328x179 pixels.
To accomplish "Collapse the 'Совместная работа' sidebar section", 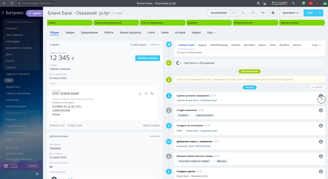I will 33,22.
